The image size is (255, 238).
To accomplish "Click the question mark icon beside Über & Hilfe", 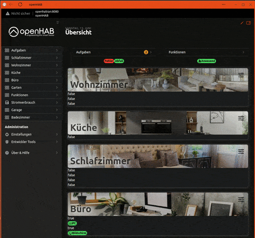I will click(x=7, y=153).
